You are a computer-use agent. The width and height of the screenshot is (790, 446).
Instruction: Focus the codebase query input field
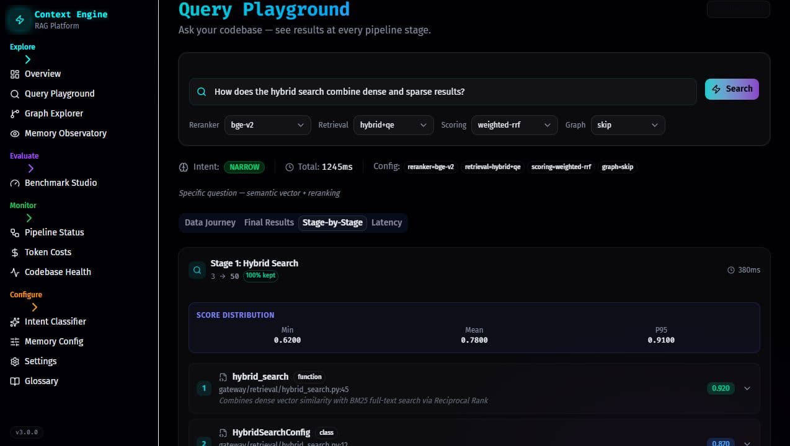443,92
